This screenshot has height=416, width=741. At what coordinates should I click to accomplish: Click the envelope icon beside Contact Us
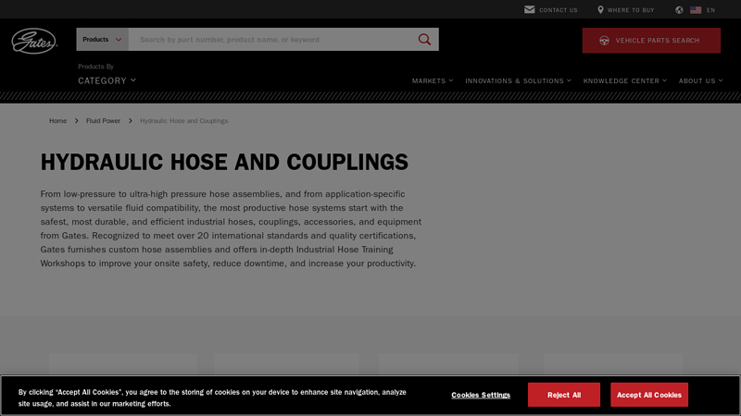point(529,9)
